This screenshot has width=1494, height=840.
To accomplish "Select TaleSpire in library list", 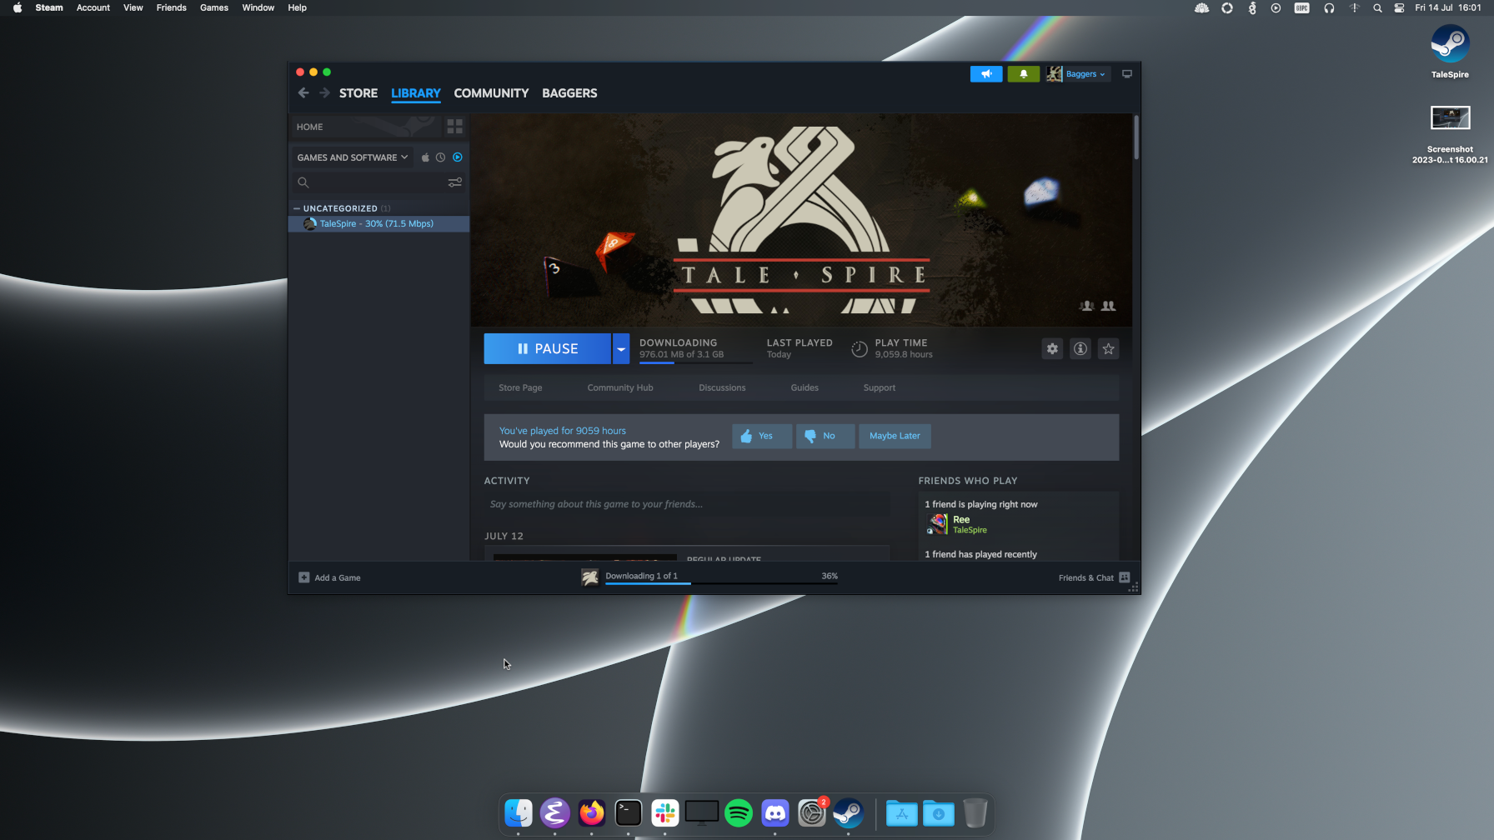I will pyautogui.click(x=379, y=224).
